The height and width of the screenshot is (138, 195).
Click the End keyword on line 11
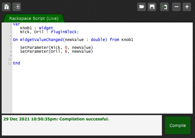[17, 63]
